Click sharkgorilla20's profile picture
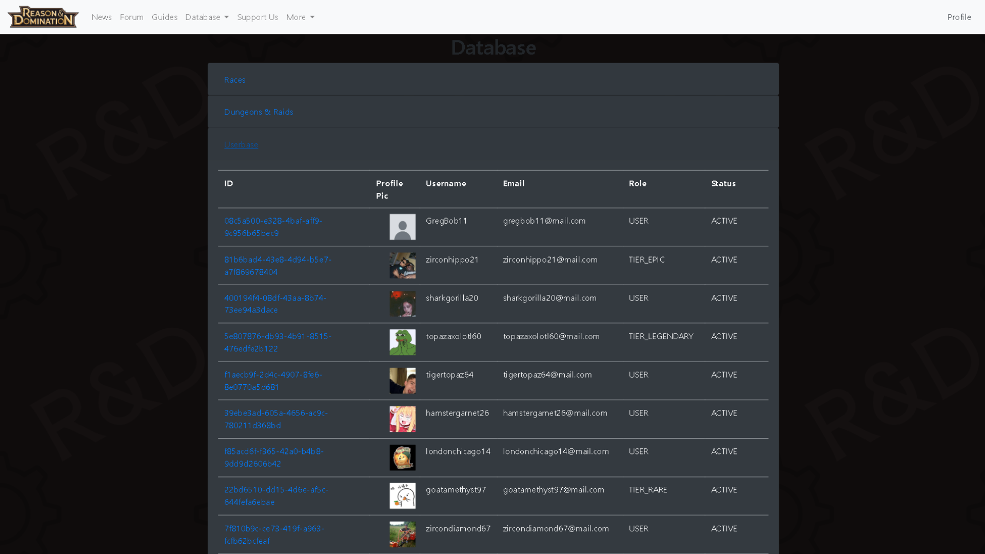Screen dimensions: 985x554 click(402, 304)
